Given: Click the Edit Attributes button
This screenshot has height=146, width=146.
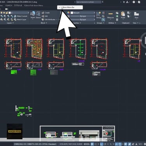Looking at the screenshot, I should pyautogui.click(x=49, y=19).
